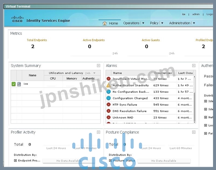This screenshot has width=216, height=170.
Task: Click critical icon for NTP Sync Failure
Action: pyautogui.click(x=108, y=105)
